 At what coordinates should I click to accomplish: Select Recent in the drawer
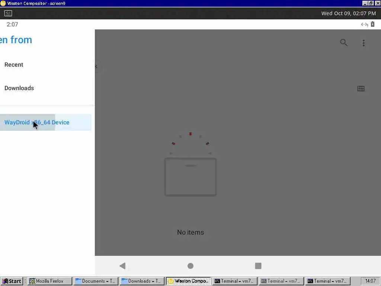(14, 65)
